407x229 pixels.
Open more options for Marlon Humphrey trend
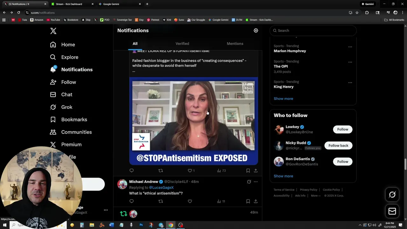tap(350, 47)
